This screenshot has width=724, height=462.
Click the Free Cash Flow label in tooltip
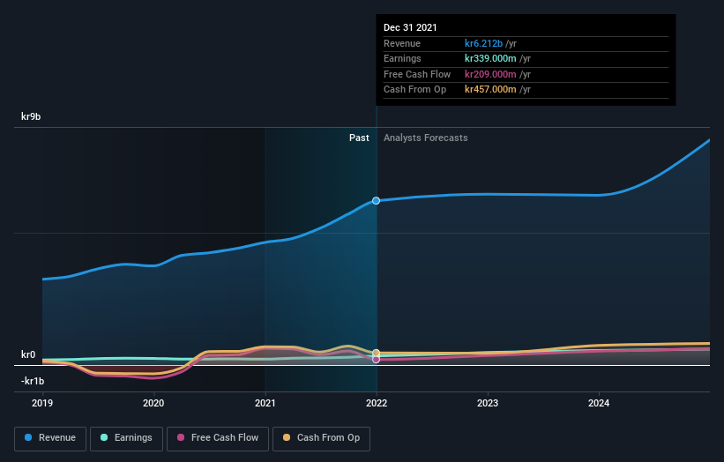(417, 74)
